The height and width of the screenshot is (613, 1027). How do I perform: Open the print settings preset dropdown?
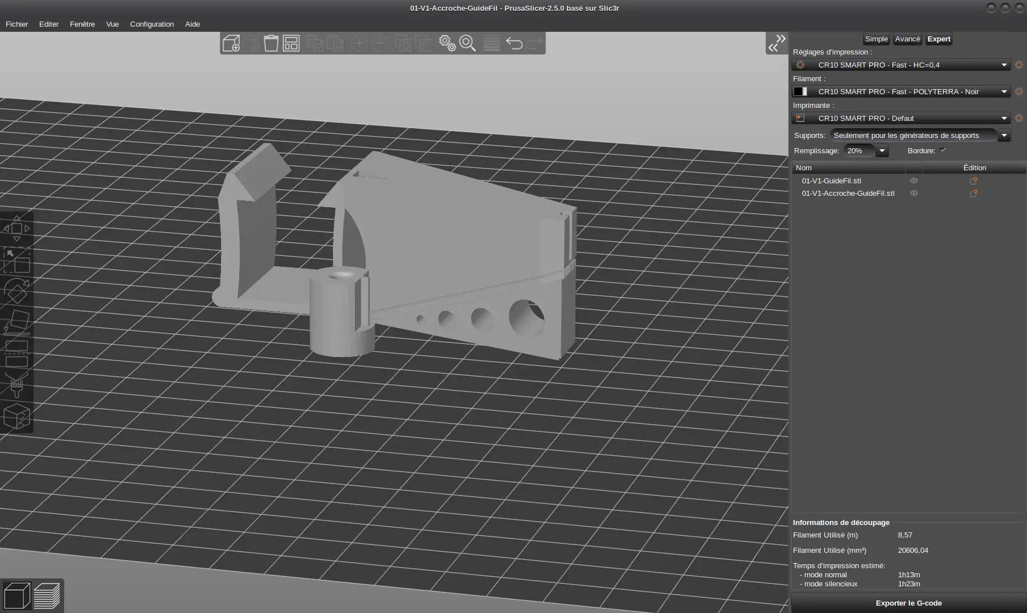coord(901,65)
